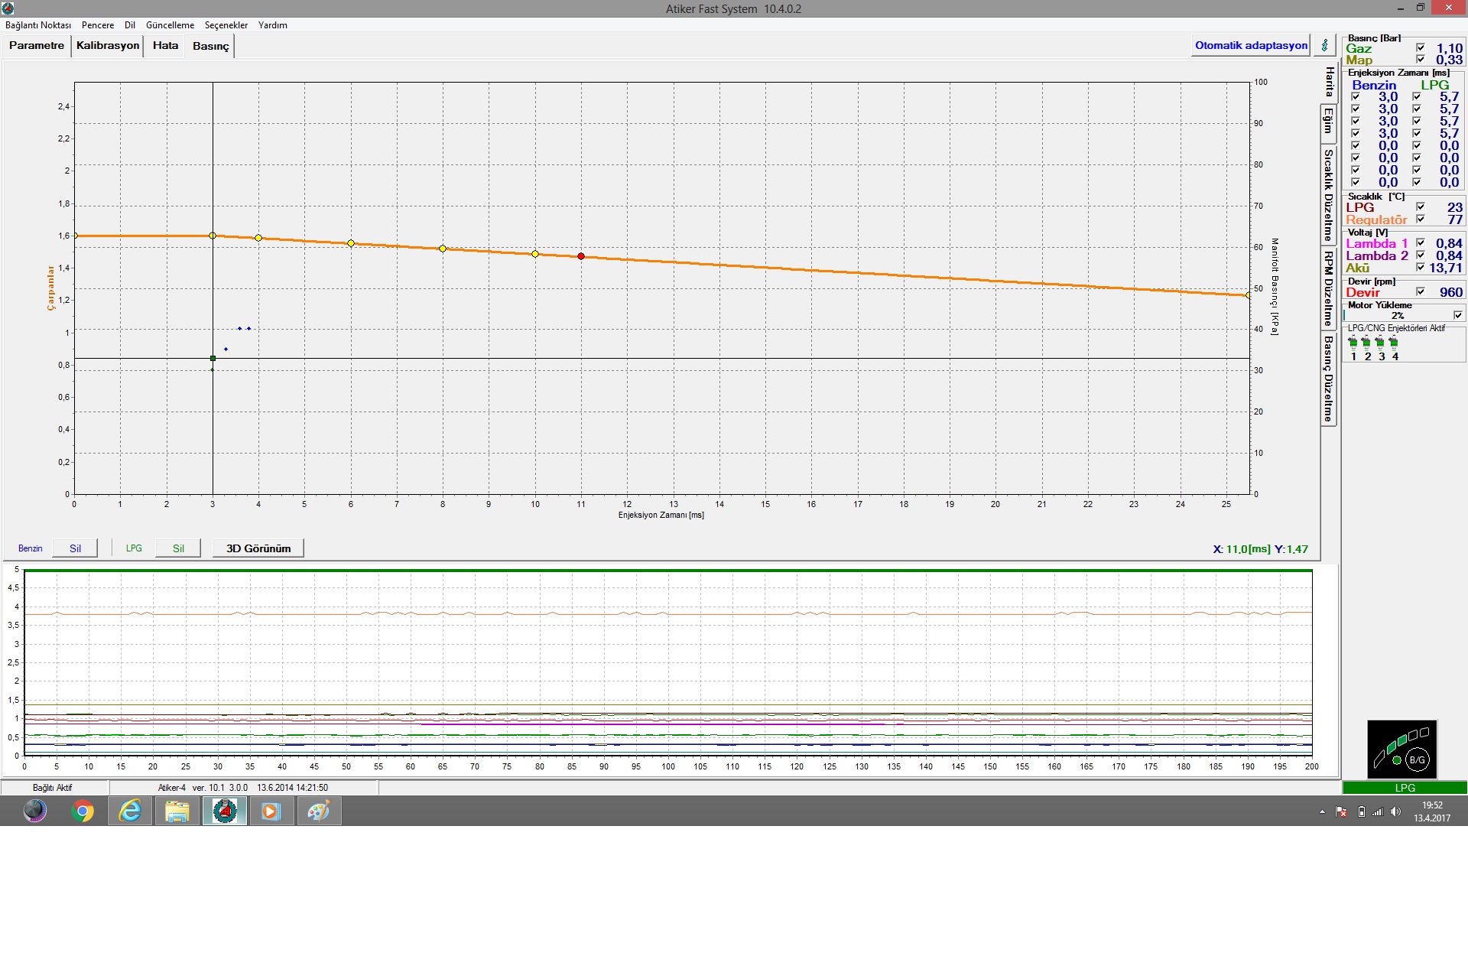The width and height of the screenshot is (1468, 979).
Task: Select yellow curve point at 8 ms
Action: pos(443,249)
